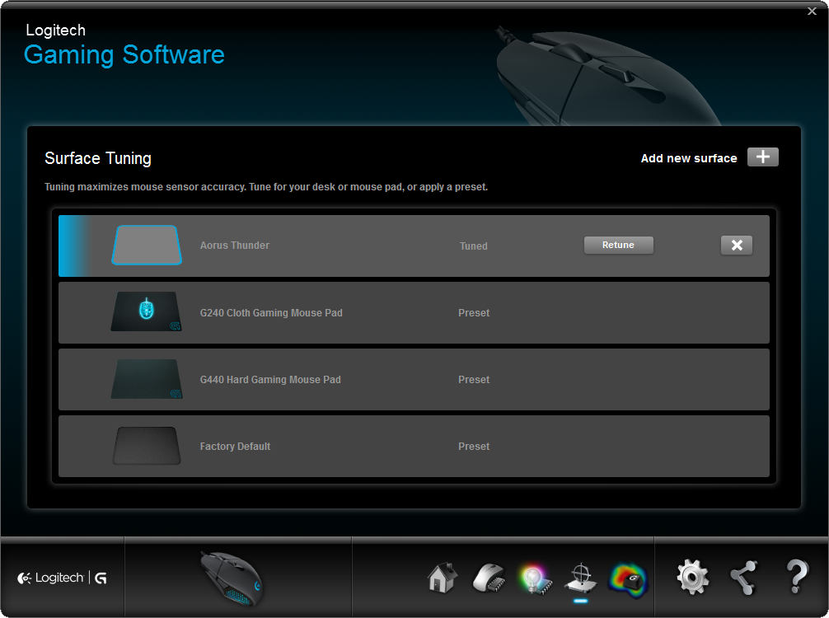Select the G440 Hard pad thumbnail

coord(147,379)
